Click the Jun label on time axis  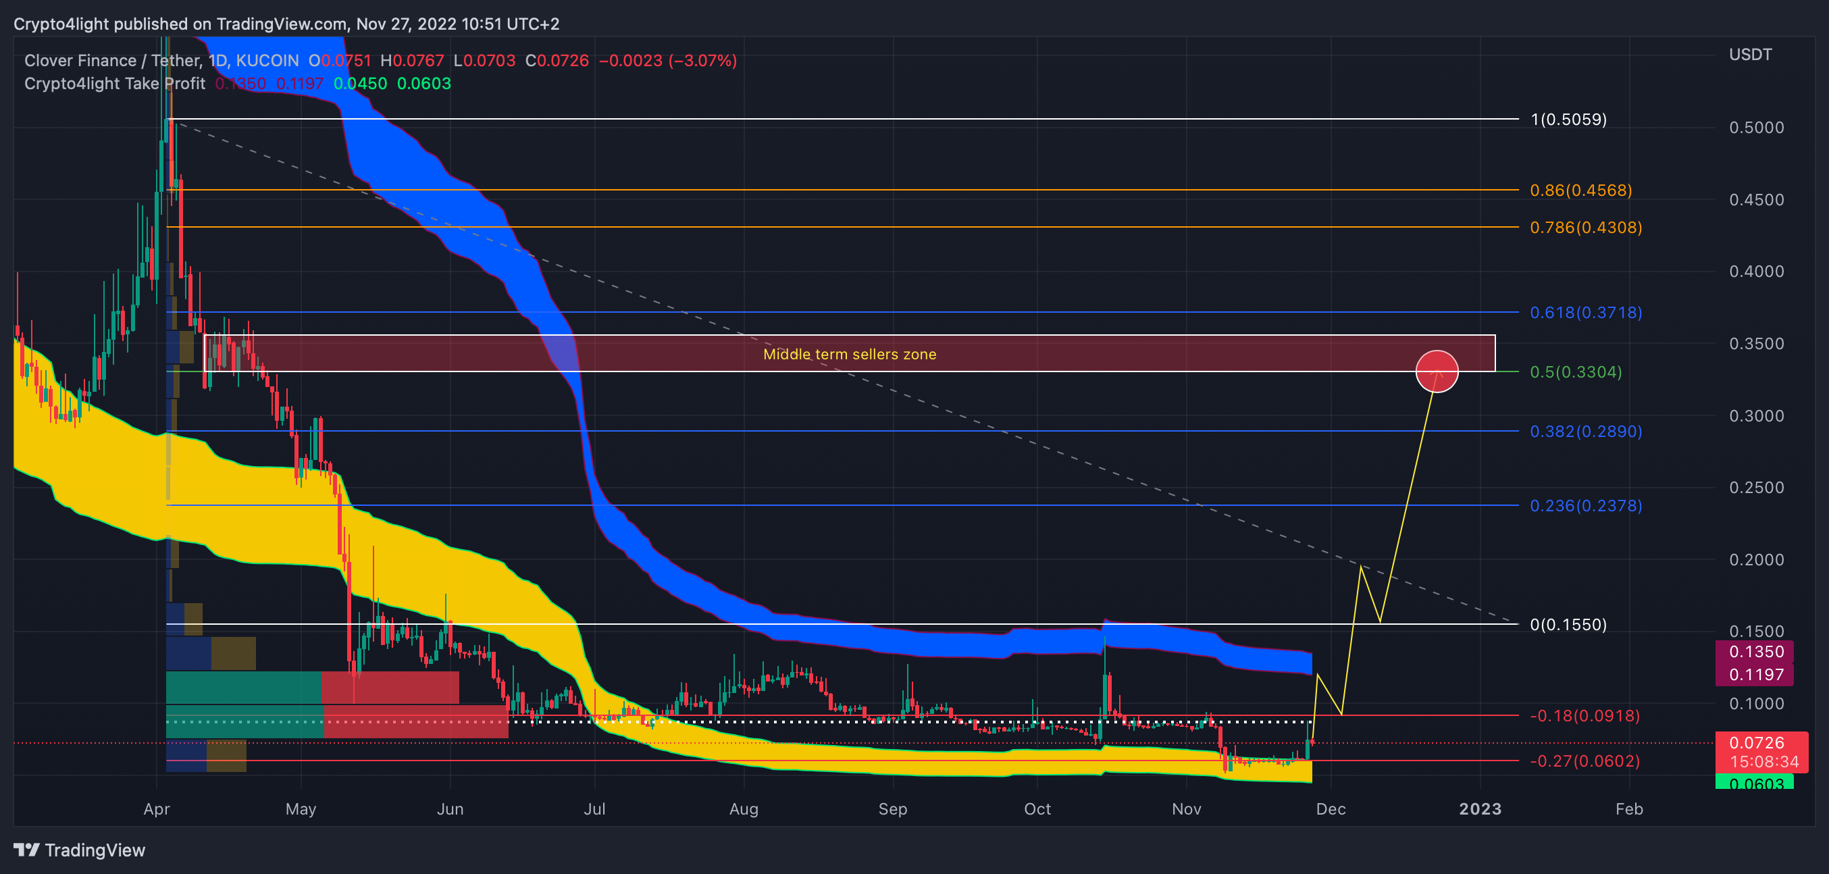click(450, 808)
